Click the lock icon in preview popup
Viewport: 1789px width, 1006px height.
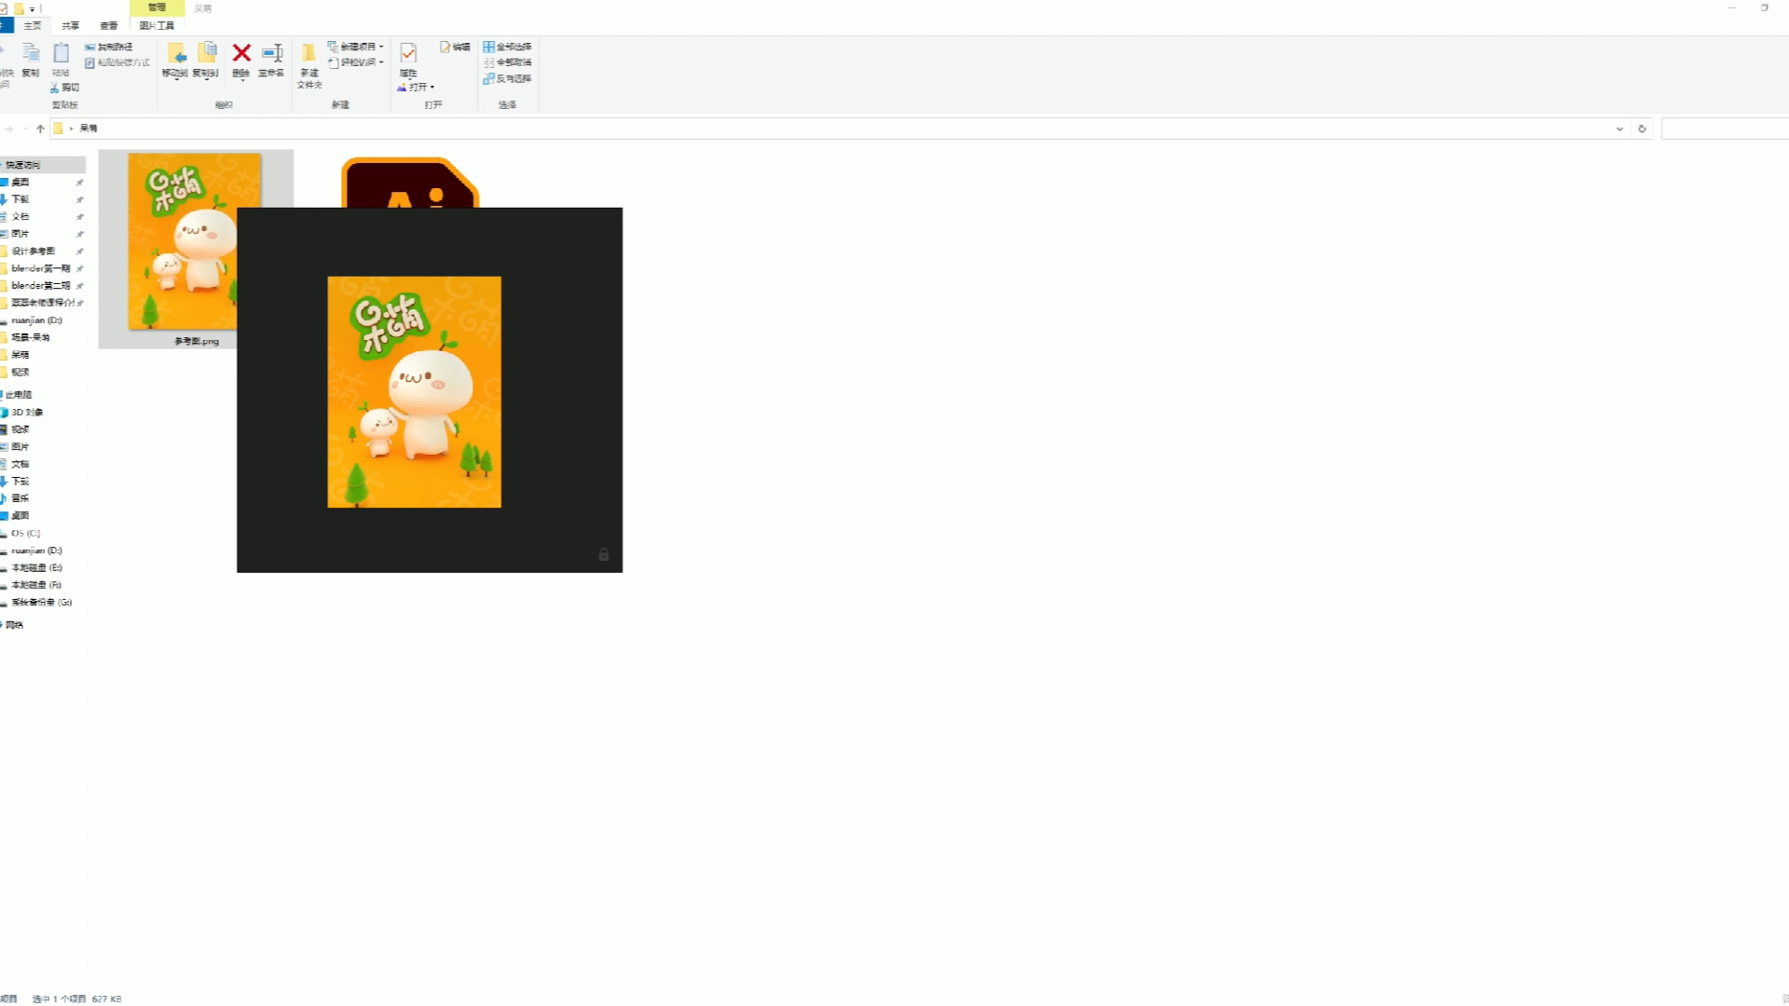coord(603,554)
